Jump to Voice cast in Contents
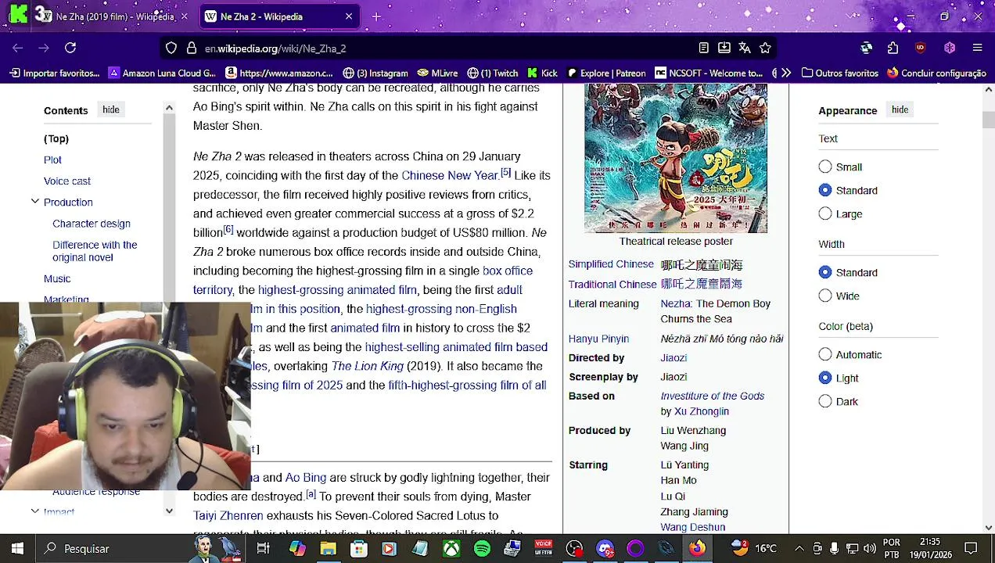This screenshot has width=995, height=563. 67,181
